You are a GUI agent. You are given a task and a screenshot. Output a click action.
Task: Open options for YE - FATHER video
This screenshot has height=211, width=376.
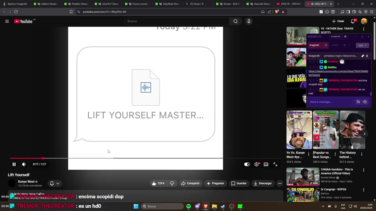point(364,29)
